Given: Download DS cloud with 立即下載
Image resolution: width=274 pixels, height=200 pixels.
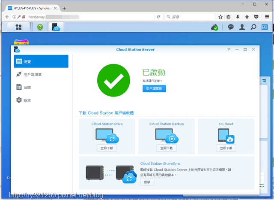Looking at the screenshot, I should tap(226, 148).
